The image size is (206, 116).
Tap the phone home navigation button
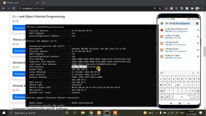(180, 103)
